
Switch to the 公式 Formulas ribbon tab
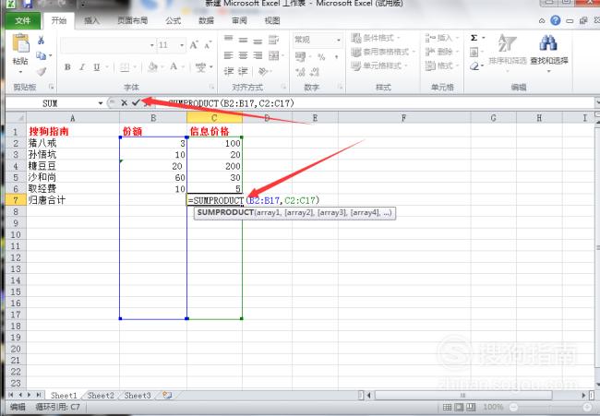point(173,20)
